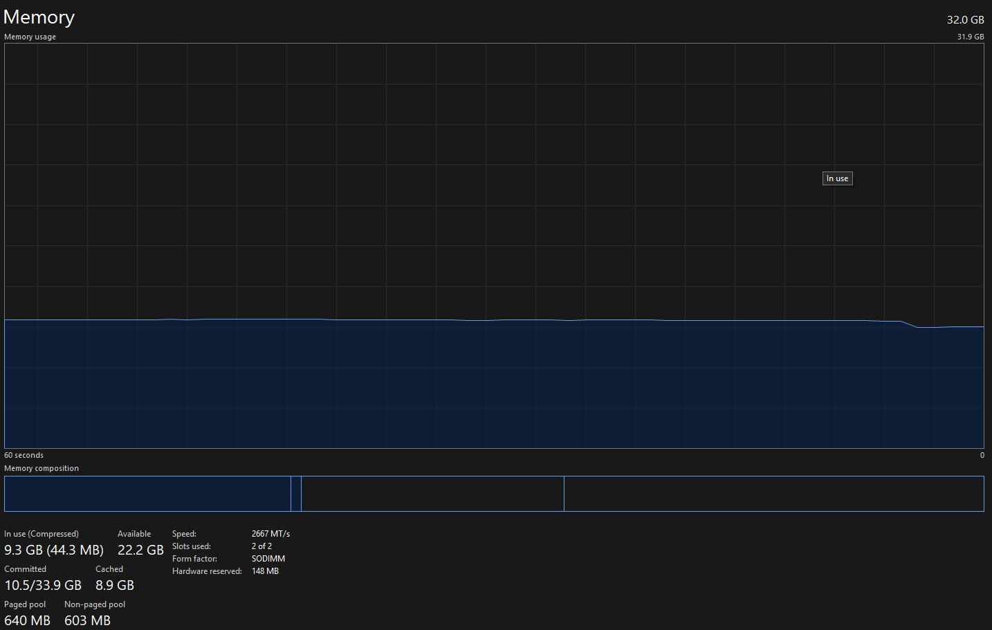Click the Free segment in composition bar

point(773,494)
